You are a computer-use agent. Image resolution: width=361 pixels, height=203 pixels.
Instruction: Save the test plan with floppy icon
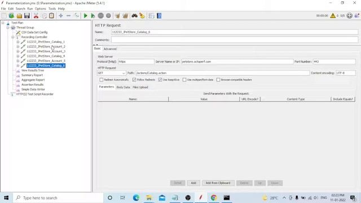tap(27, 16)
